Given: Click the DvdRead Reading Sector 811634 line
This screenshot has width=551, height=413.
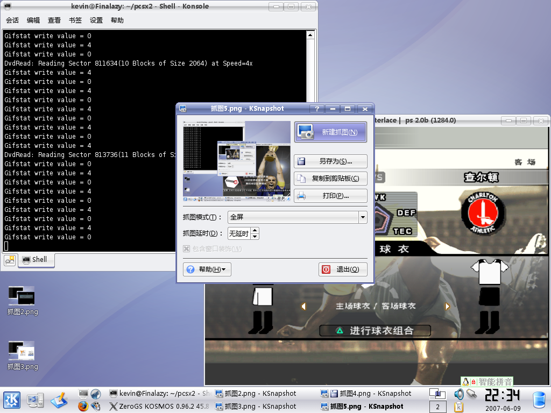Looking at the screenshot, I should (128, 63).
